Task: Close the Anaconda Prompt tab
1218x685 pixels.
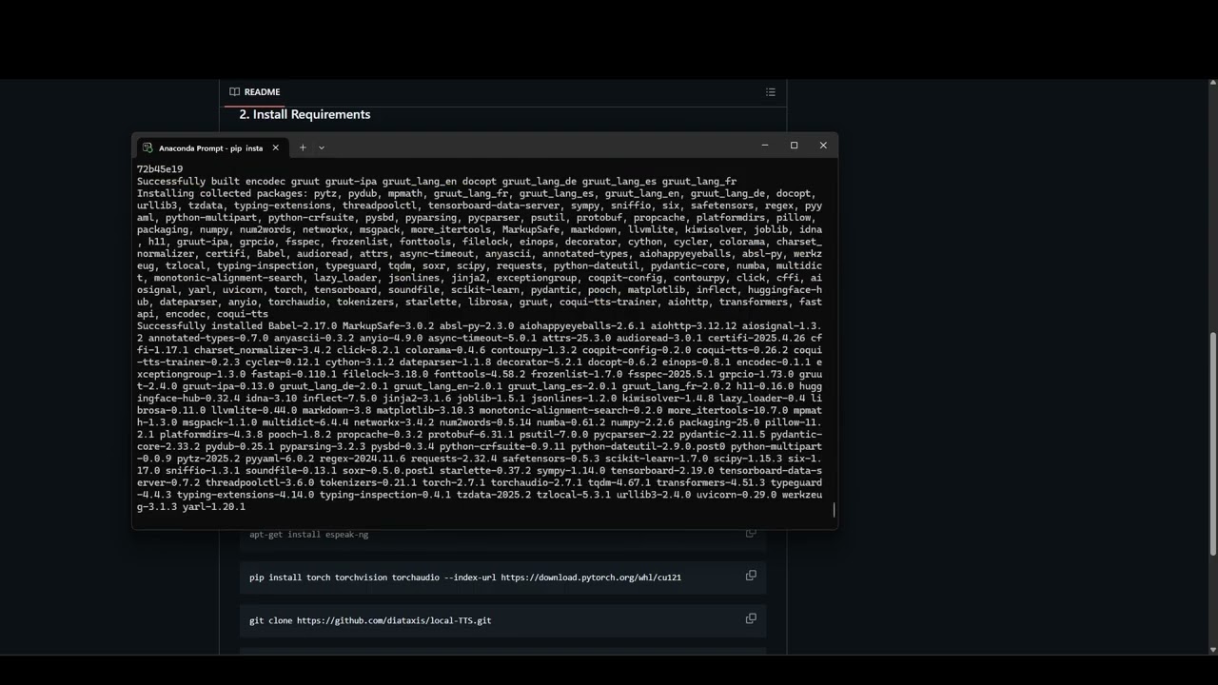Action: 275,148
